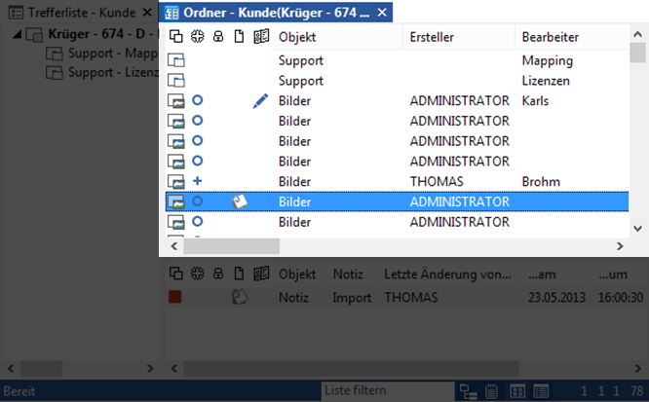Click into the Liste filtern field

pyautogui.click(x=384, y=391)
